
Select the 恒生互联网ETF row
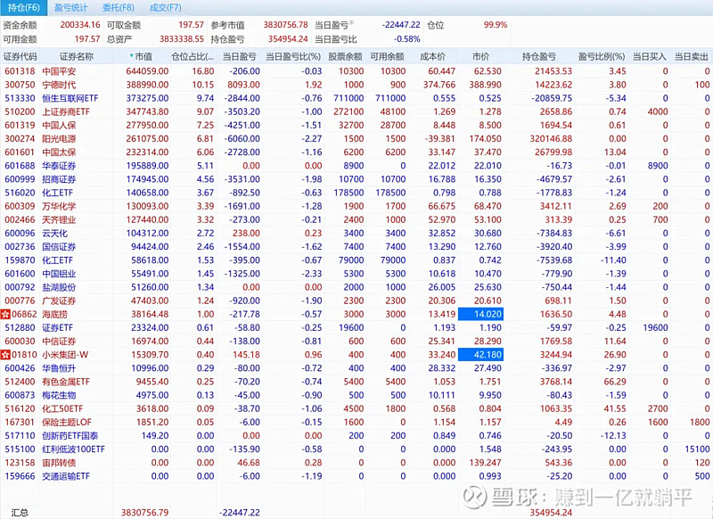[356, 98]
